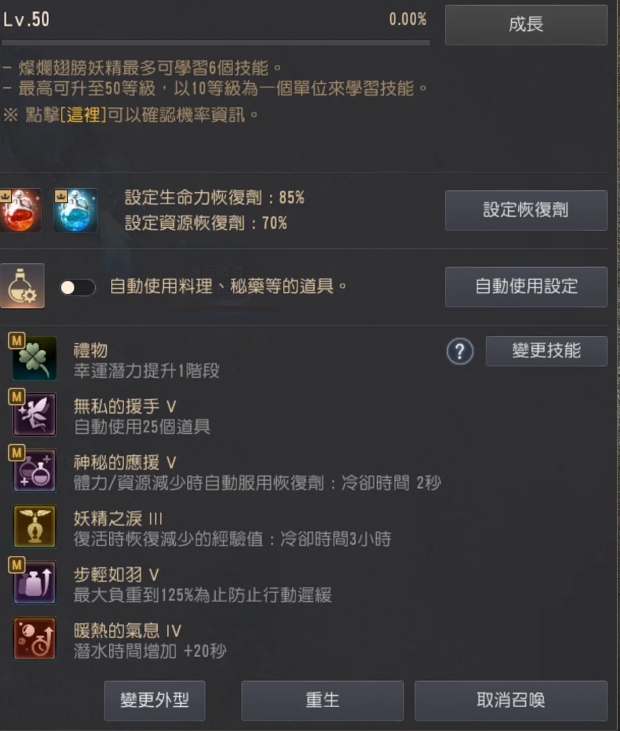620x731 pixels.
Task: Click the Lv.50 experience progress bar
Action: click(216, 43)
